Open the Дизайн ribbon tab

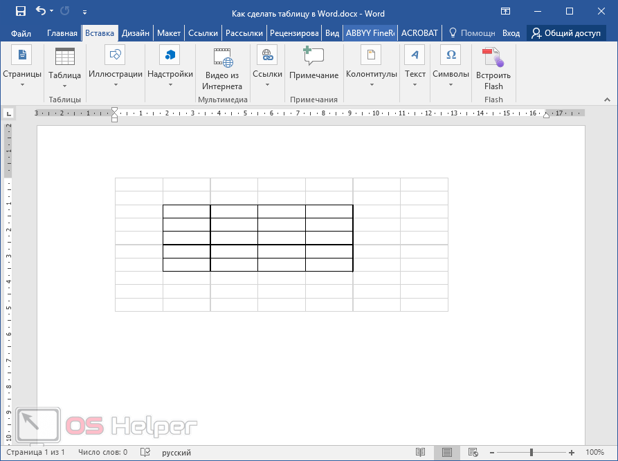pyautogui.click(x=135, y=33)
